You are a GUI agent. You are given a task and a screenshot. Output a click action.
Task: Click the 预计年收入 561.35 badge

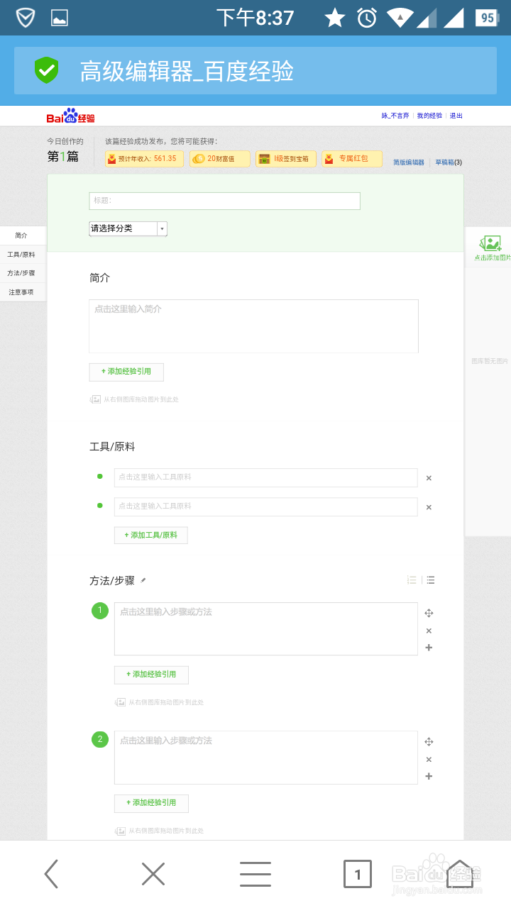[144, 159]
